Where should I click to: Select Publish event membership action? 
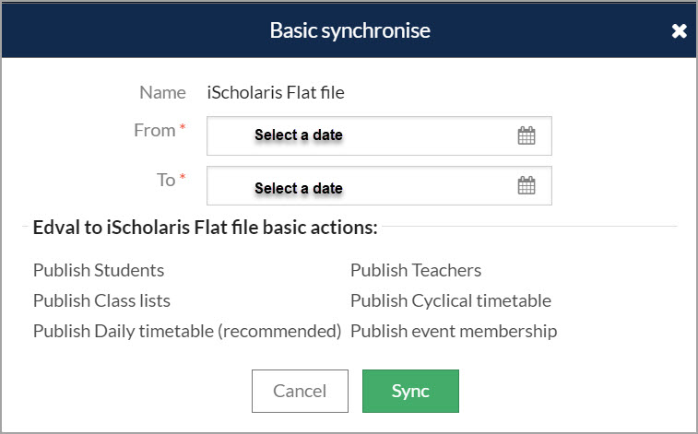454,331
